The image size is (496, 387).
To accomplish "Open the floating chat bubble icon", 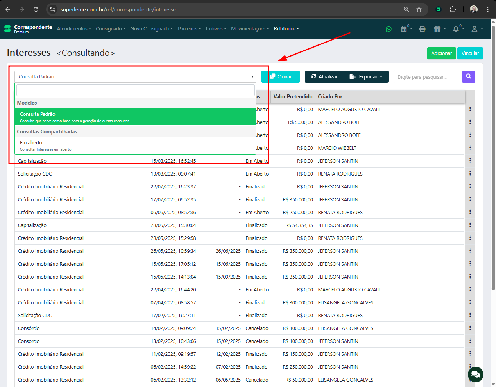I will [475, 375].
